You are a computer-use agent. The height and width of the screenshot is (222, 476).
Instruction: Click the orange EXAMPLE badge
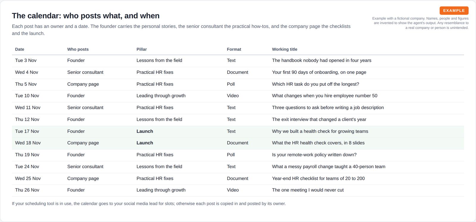454,10
